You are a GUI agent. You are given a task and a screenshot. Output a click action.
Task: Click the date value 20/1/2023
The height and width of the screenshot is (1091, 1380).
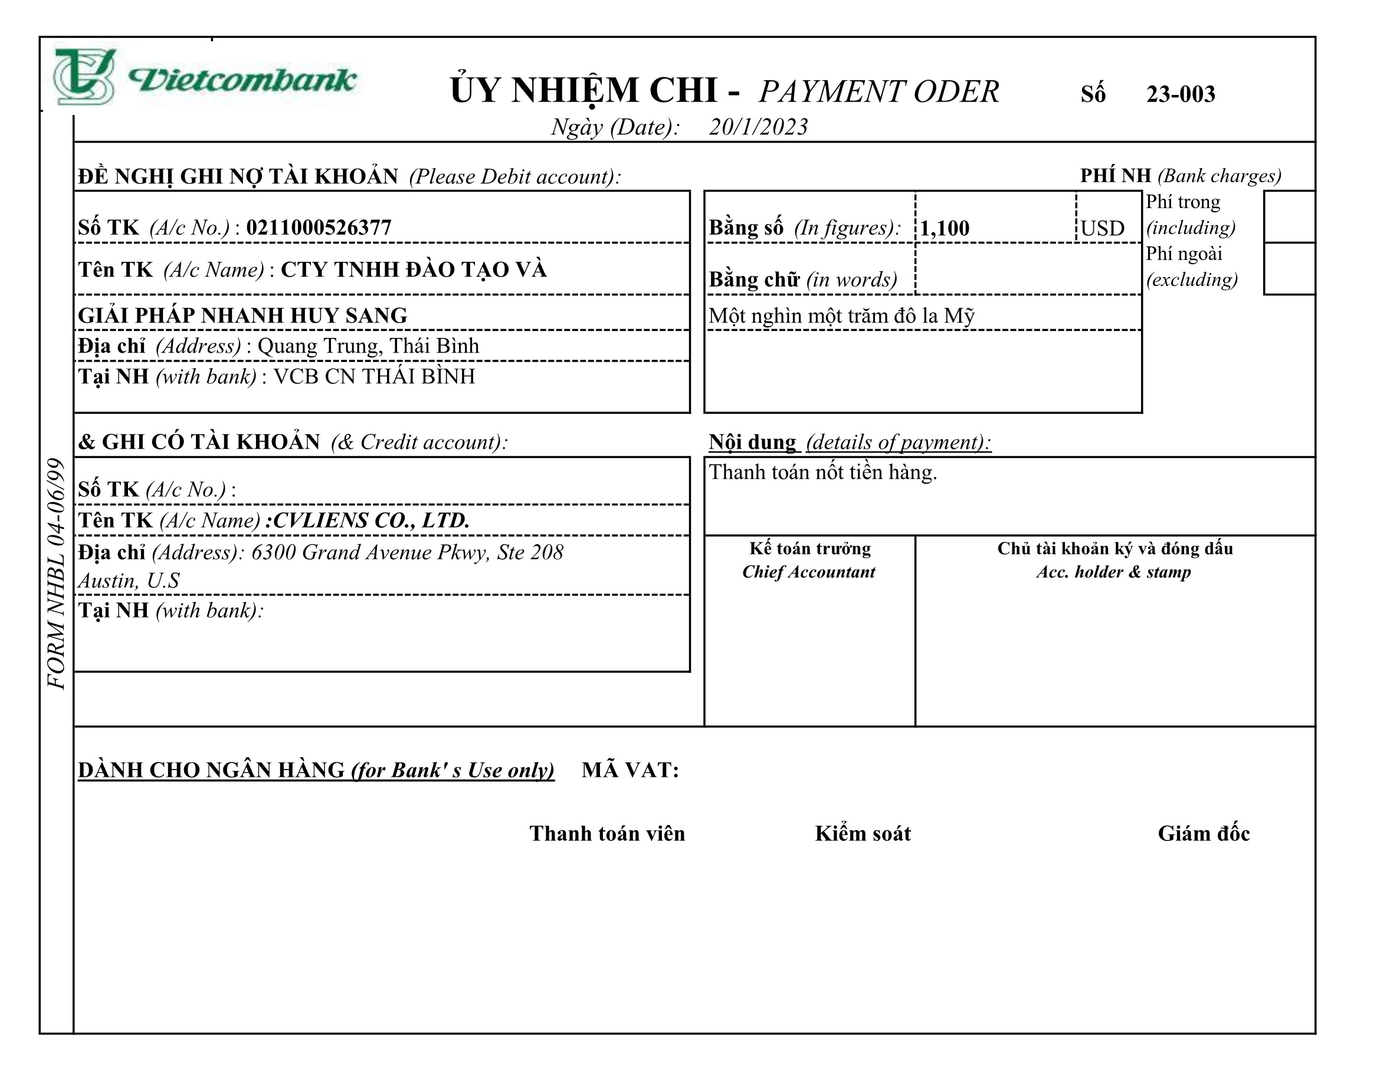point(758,126)
